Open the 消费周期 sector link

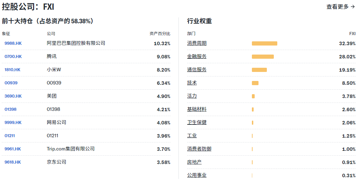(197, 43)
